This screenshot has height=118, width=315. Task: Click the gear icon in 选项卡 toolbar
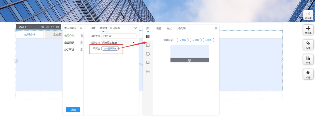pos(47,27)
